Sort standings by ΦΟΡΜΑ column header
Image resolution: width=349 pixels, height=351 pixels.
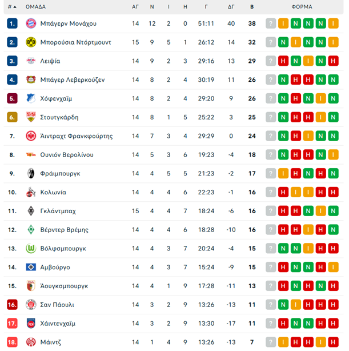pos(302,7)
